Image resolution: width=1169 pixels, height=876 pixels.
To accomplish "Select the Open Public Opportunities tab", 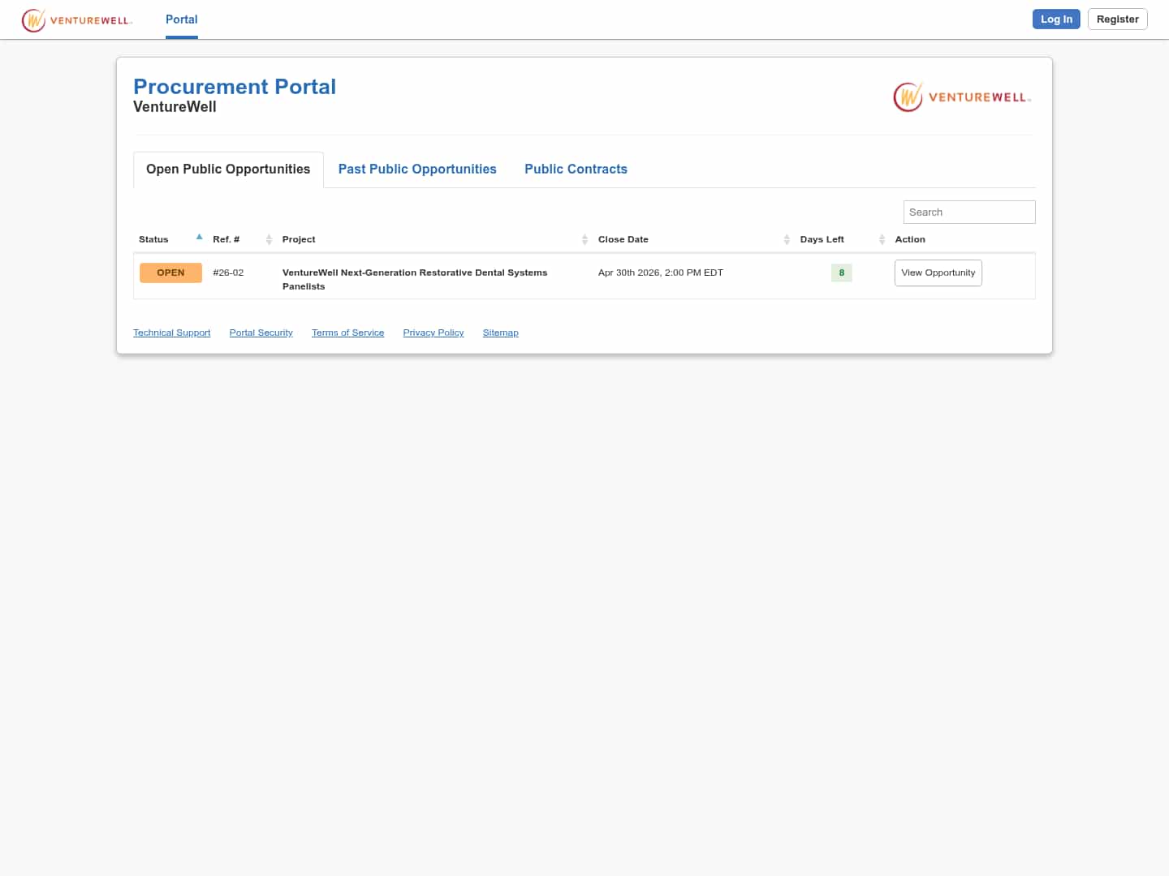I will click(227, 169).
